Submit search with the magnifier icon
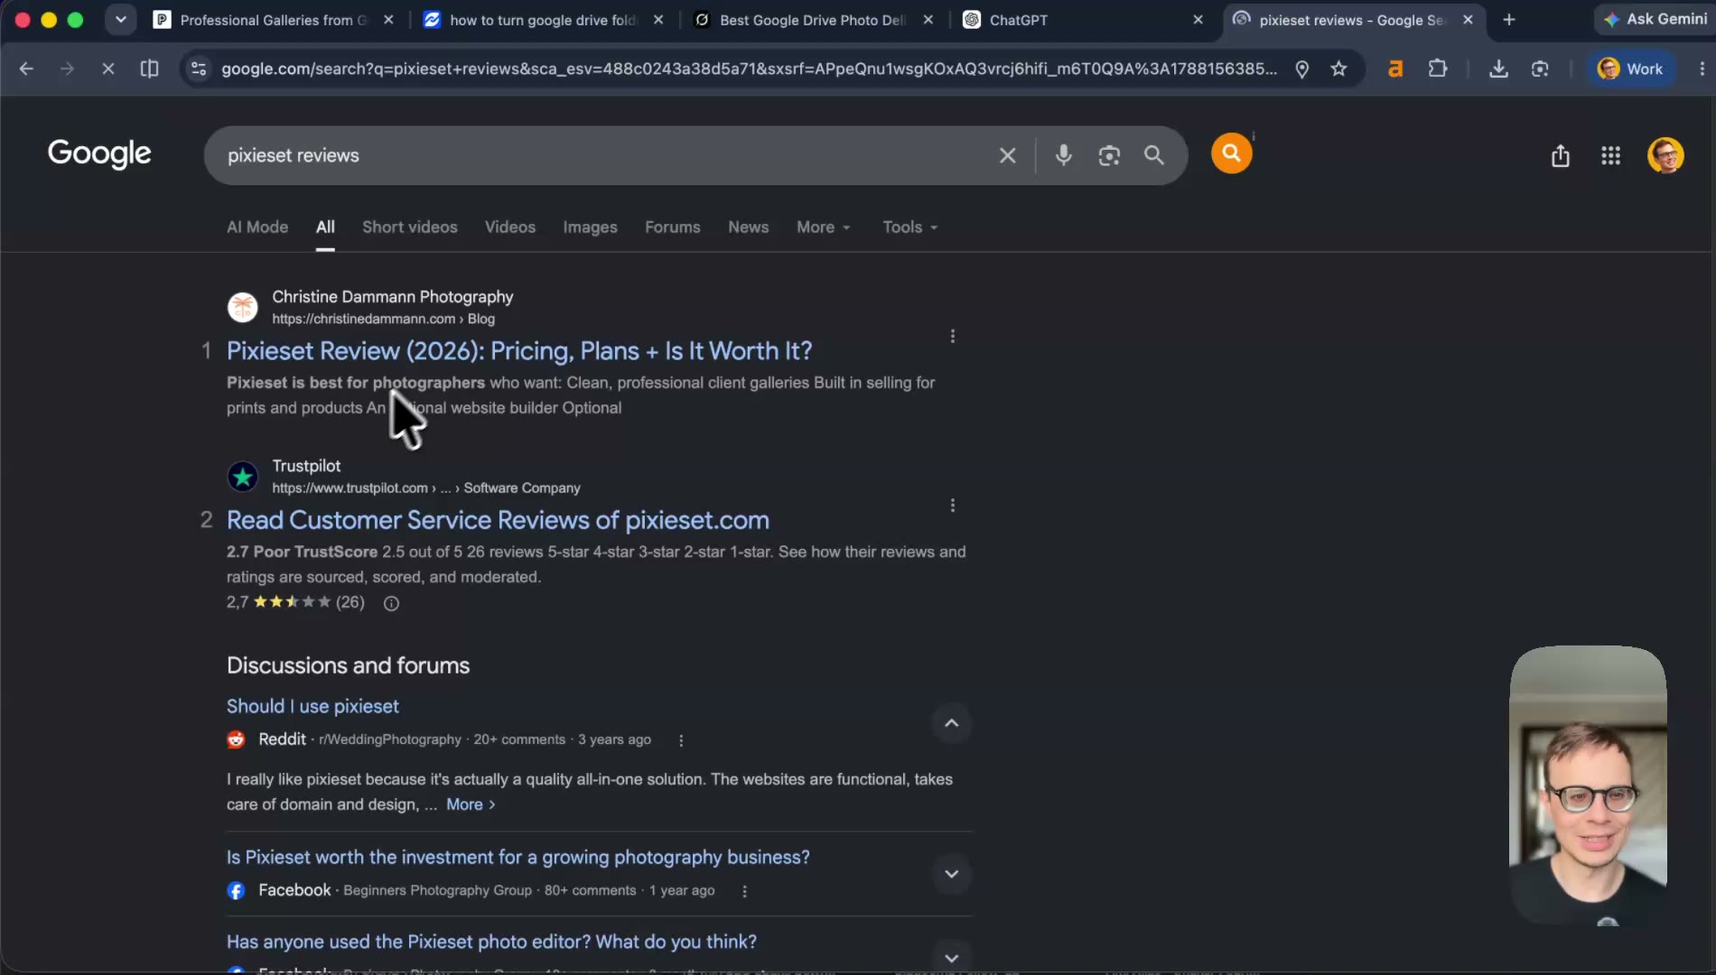 (1153, 155)
